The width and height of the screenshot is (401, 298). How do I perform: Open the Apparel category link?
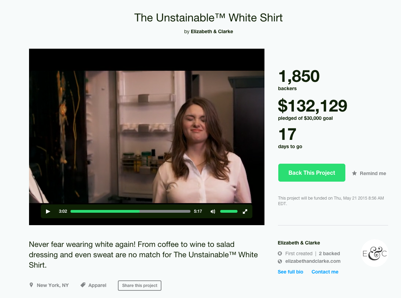pos(97,285)
